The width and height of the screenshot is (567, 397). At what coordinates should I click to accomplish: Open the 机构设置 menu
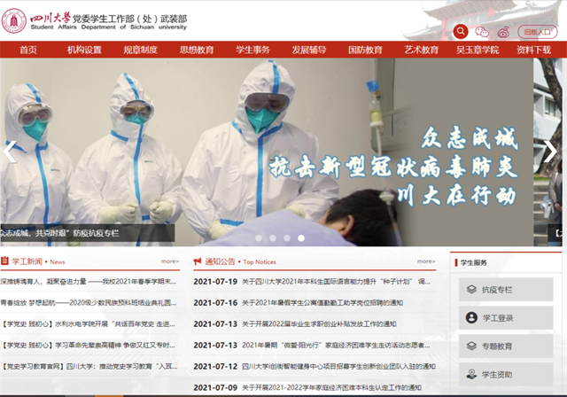pyautogui.click(x=84, y=50)
